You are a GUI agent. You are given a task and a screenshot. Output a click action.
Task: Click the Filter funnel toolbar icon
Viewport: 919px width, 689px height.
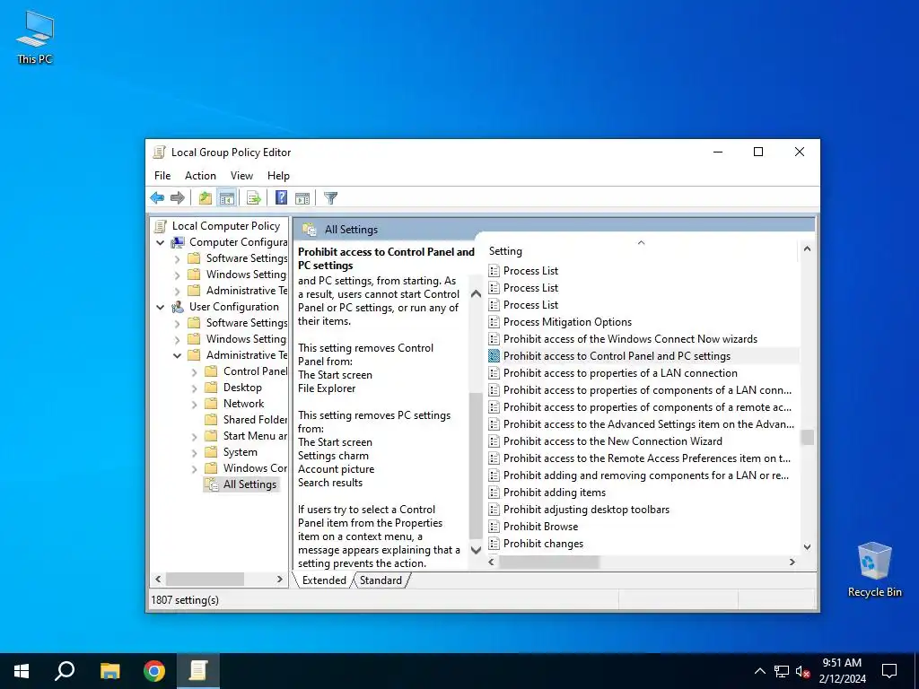330,198
